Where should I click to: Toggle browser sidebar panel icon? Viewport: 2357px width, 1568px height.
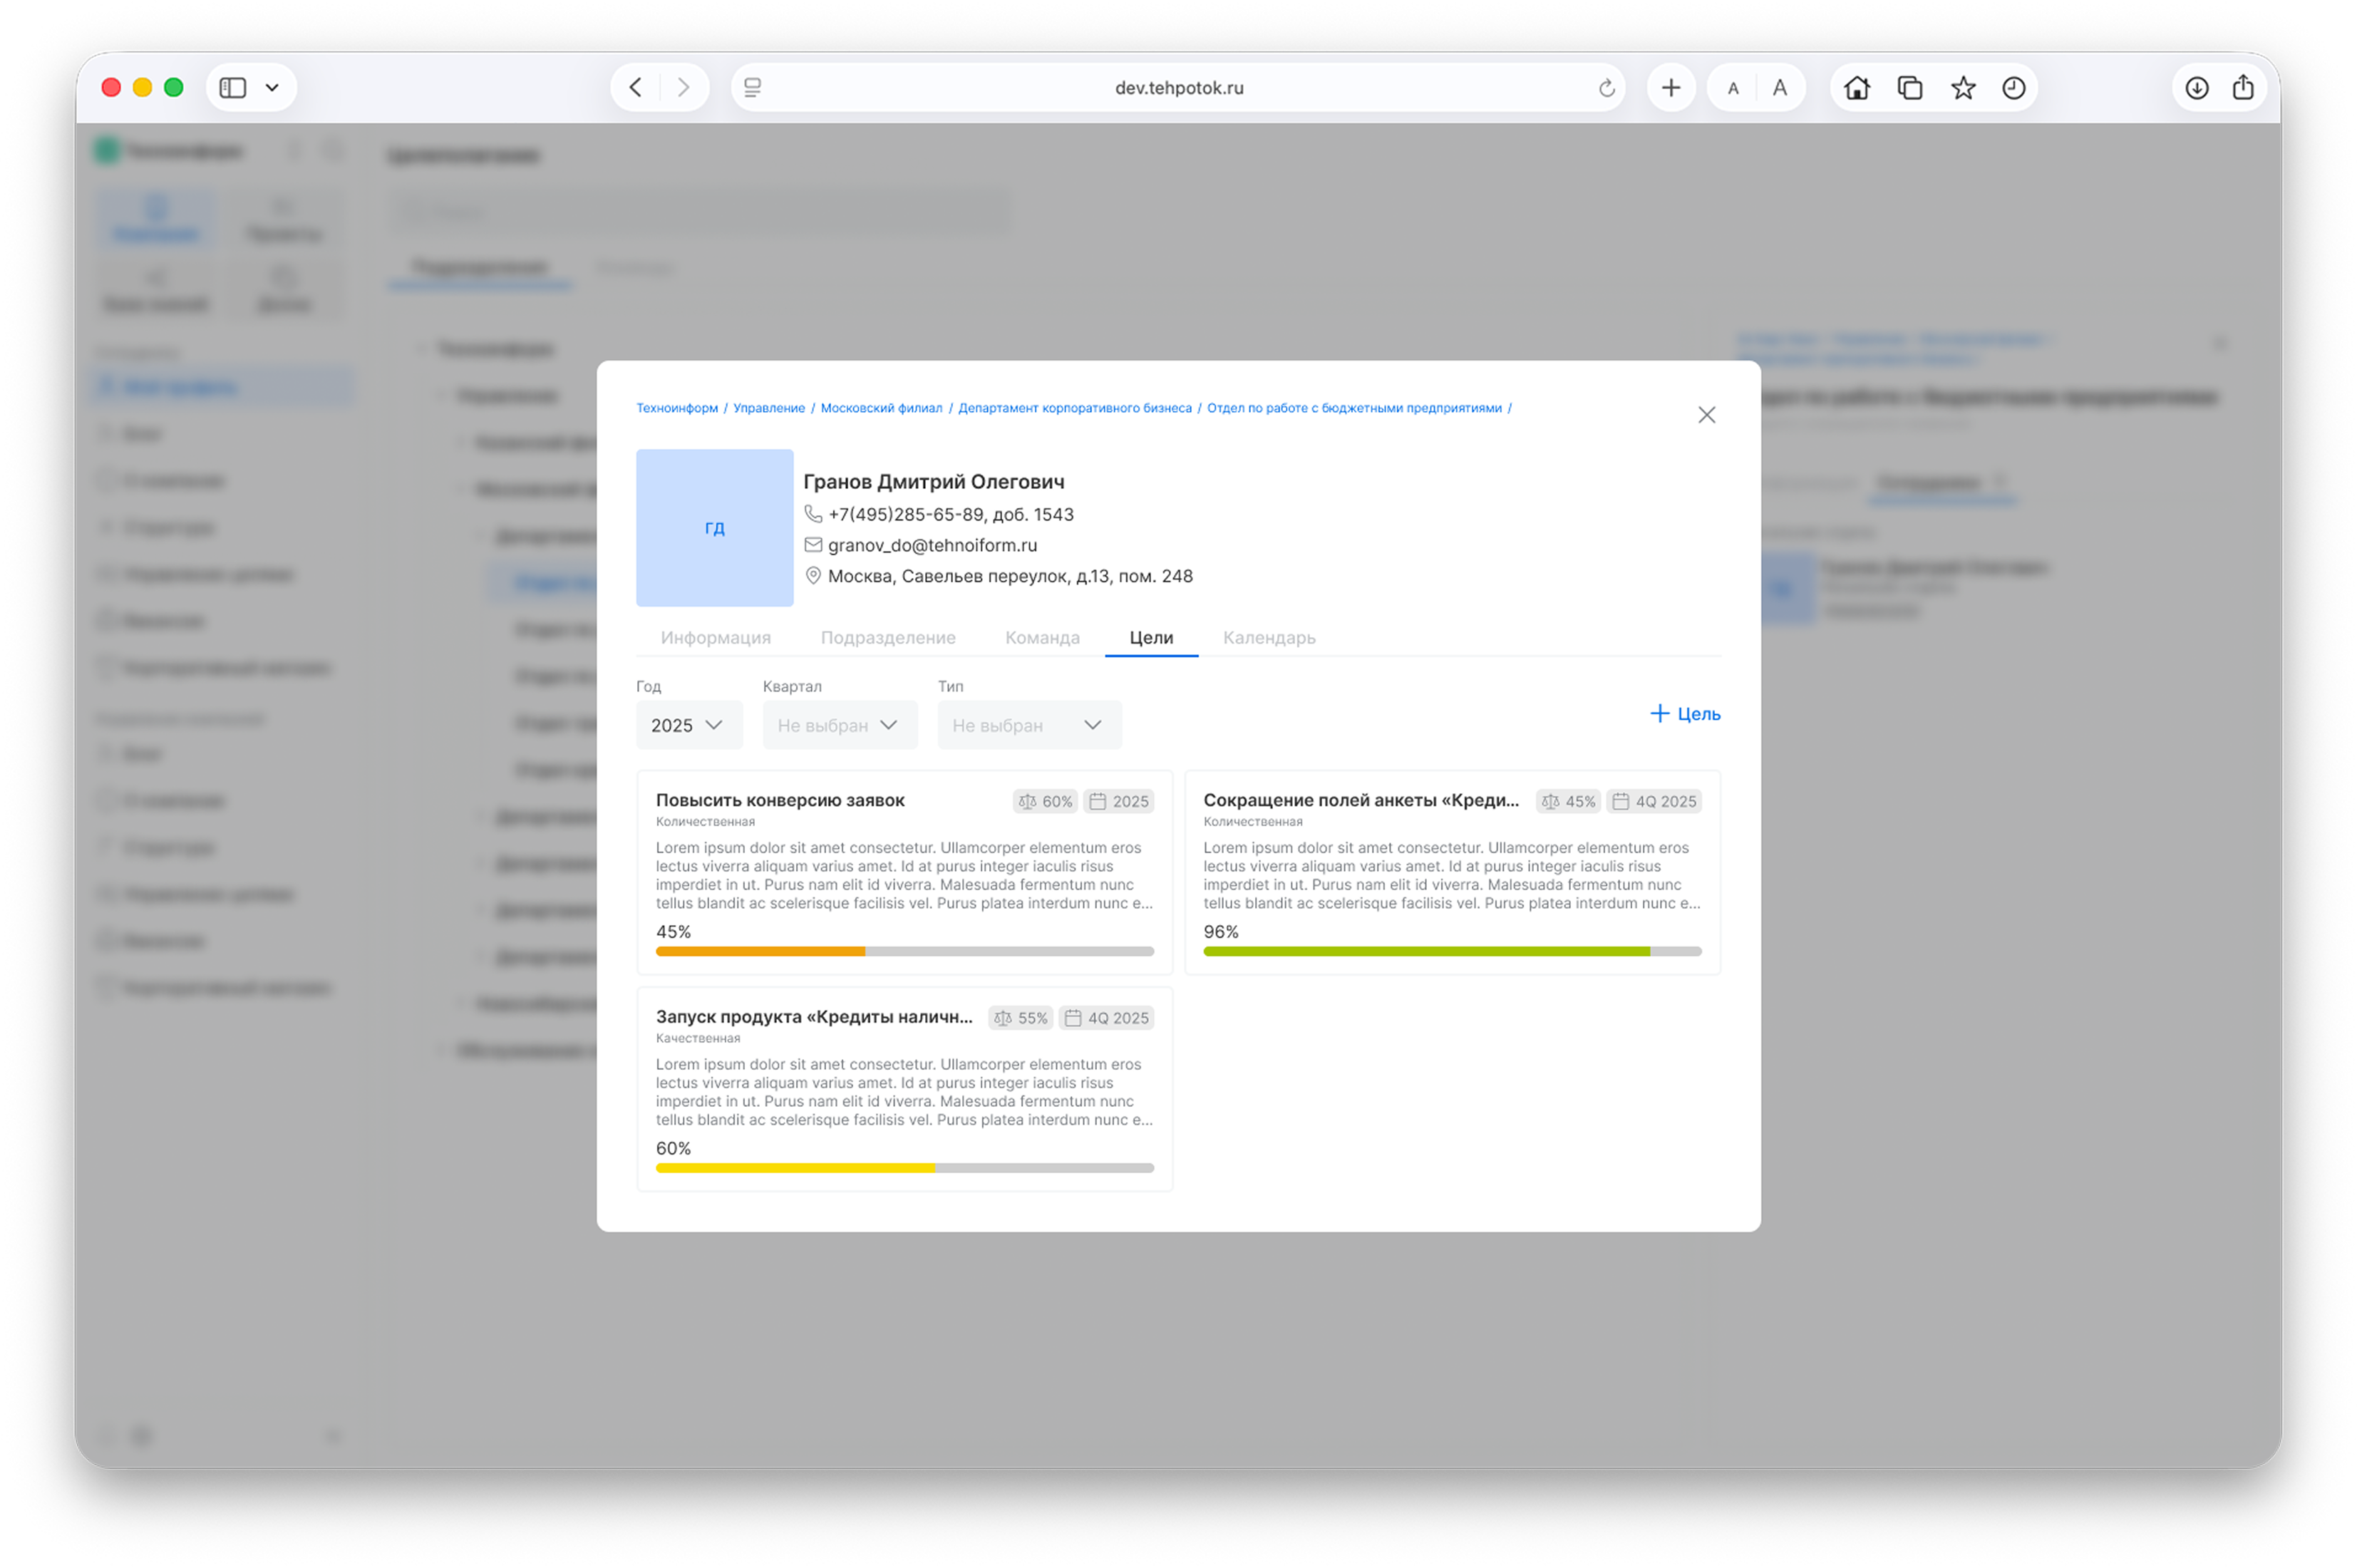click(x=233, y=88)
